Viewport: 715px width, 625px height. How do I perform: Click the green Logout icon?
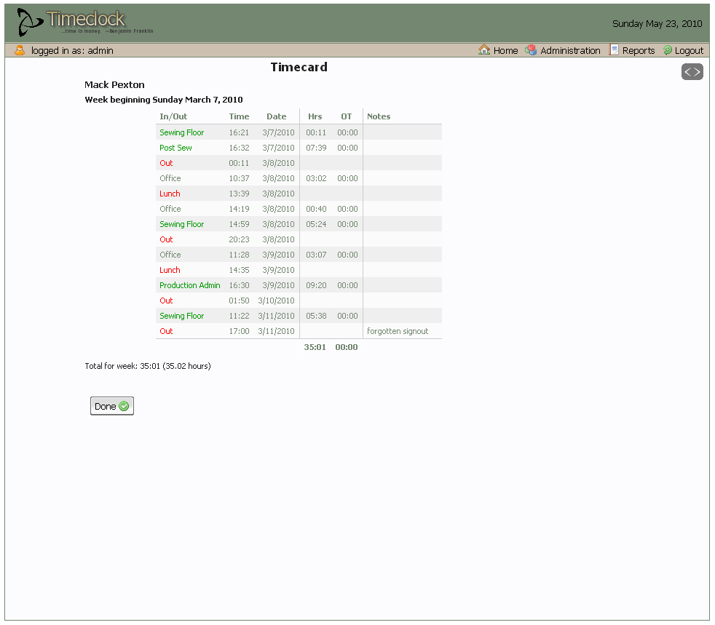pyautogui.click(x=667, y=50)
